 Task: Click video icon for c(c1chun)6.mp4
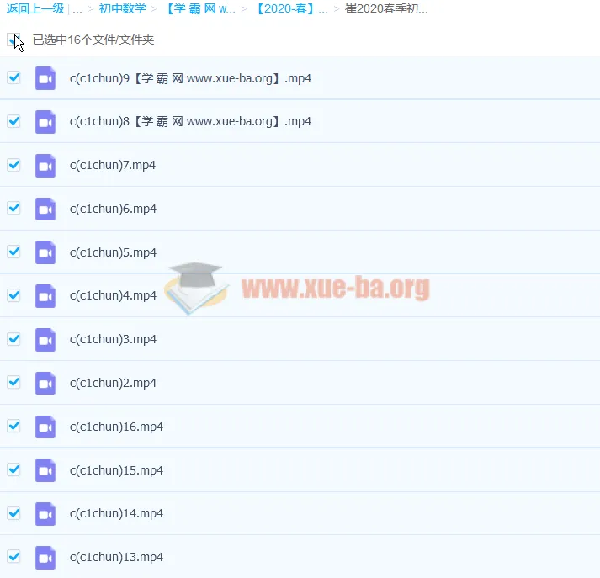pos(45,209)
